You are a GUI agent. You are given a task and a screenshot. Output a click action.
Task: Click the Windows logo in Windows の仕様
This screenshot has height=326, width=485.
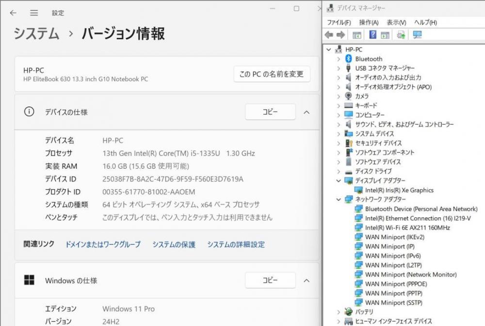coord(30,280)
